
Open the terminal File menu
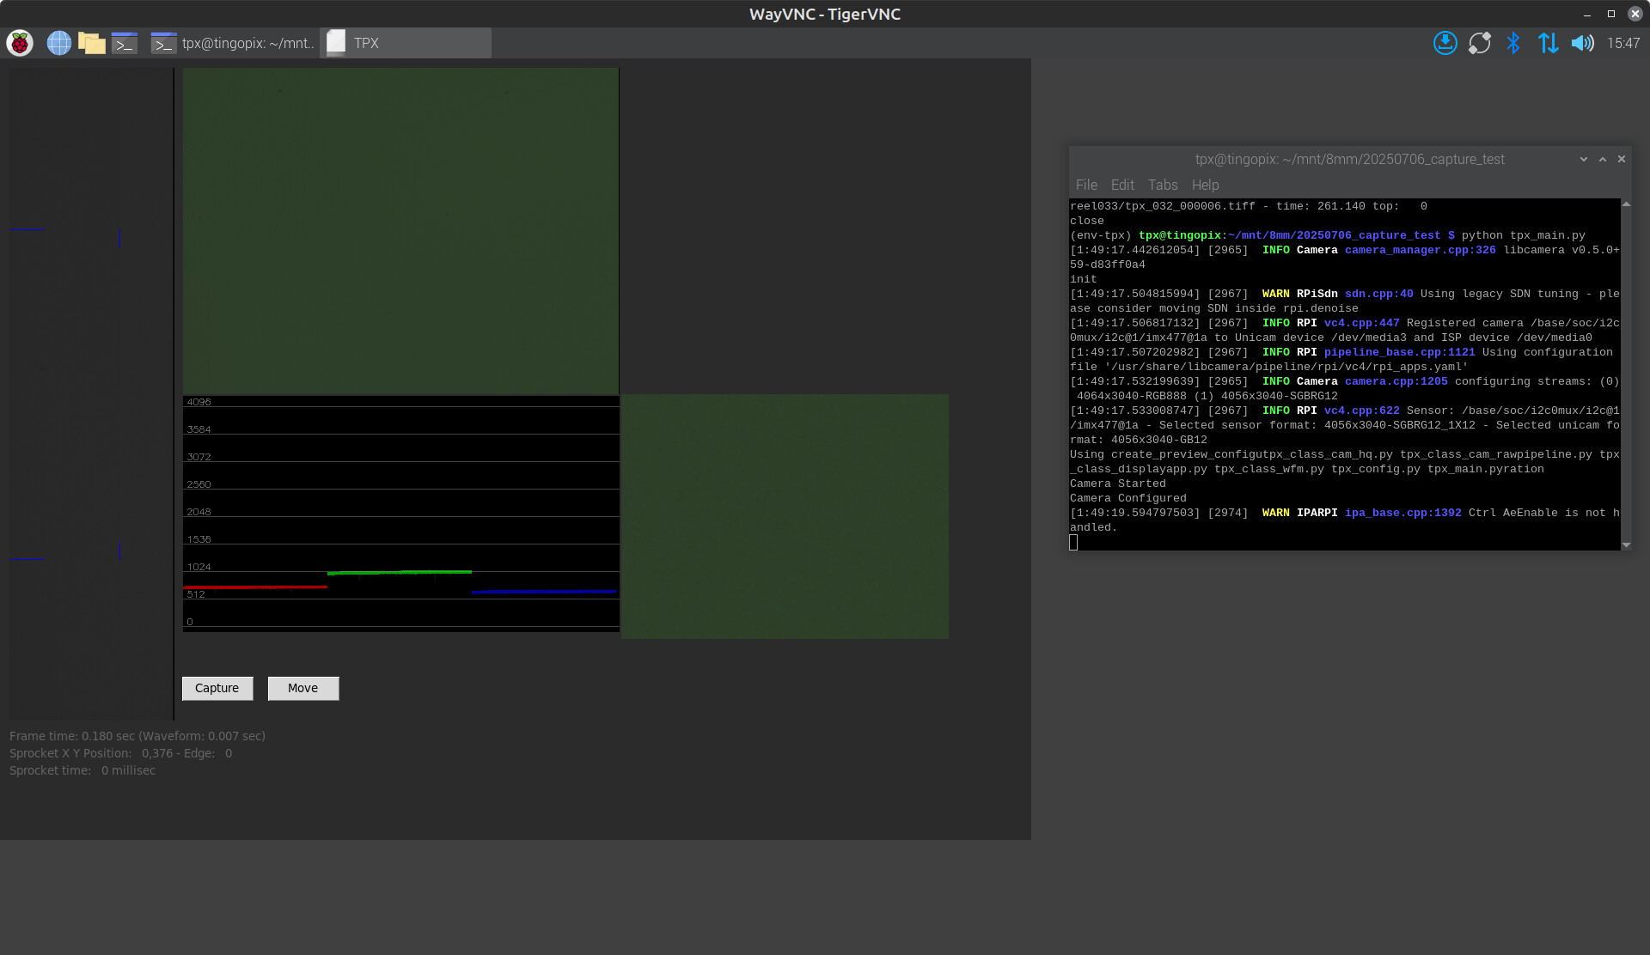click(1086, 185)
